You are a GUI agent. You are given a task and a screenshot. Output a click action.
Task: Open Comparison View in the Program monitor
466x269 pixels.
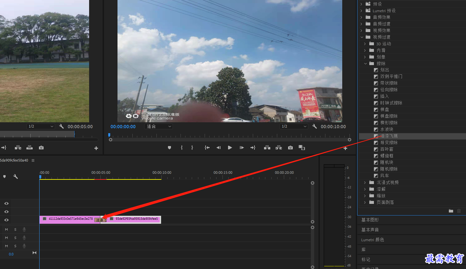302,148
